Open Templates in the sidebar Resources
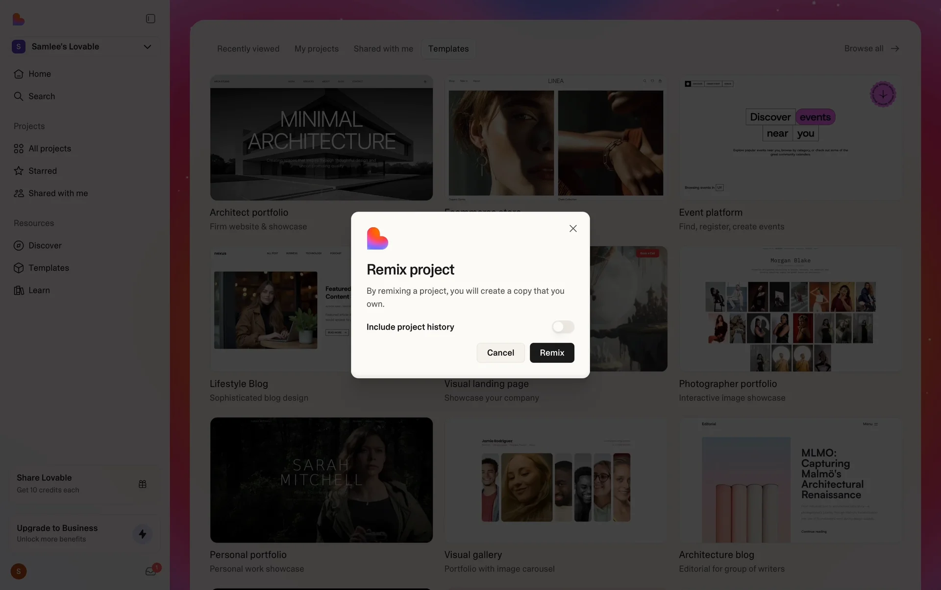Screen dimensions: 941x590 (x=49, y=268)
